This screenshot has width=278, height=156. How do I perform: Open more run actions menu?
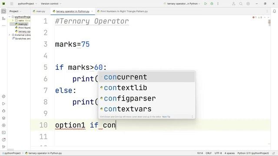point(218,3)
